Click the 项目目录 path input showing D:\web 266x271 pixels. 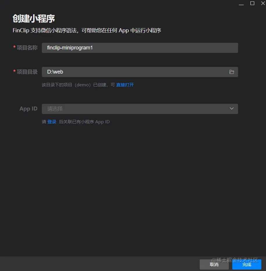(134, 72)
